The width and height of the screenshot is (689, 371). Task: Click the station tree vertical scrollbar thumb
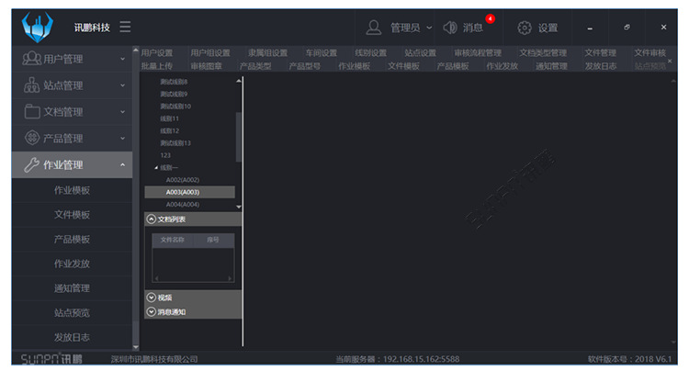(239, 137)
